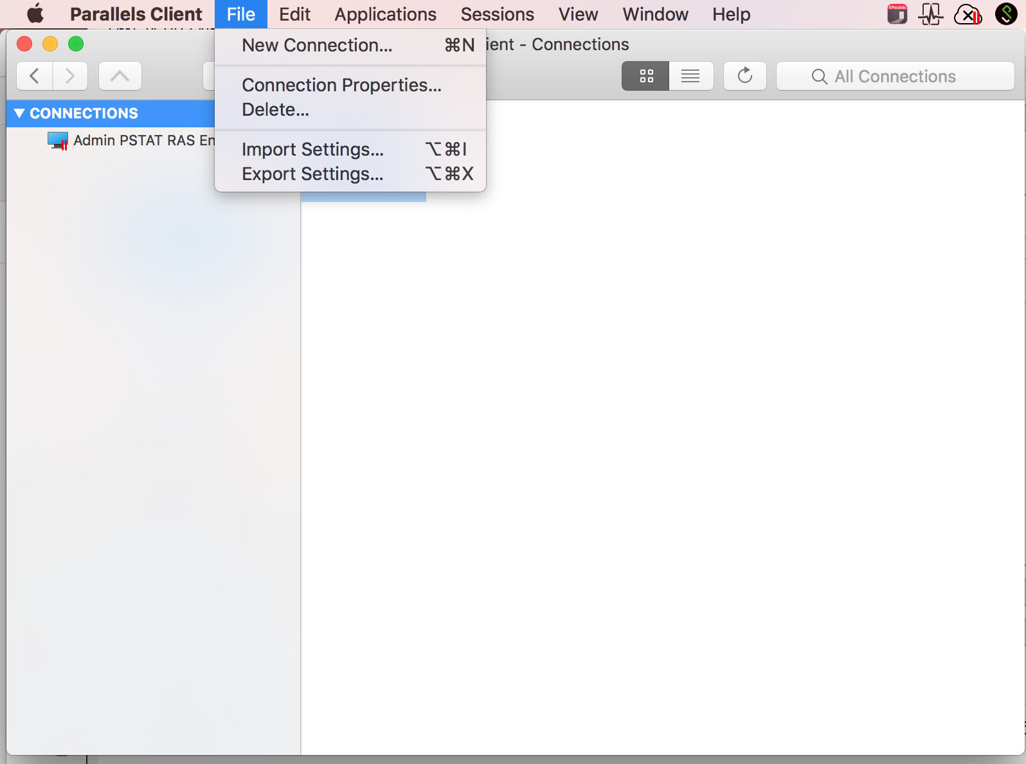Screen dimensions: 1026x764
Task: Open the Help menu
Action: pos(731,14)
